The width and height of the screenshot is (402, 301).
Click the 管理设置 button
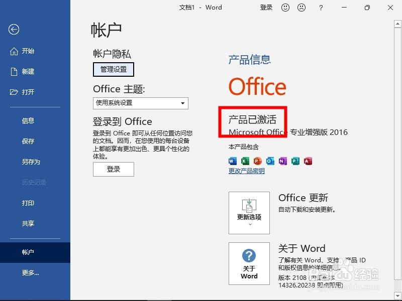(x=114, y=69)
